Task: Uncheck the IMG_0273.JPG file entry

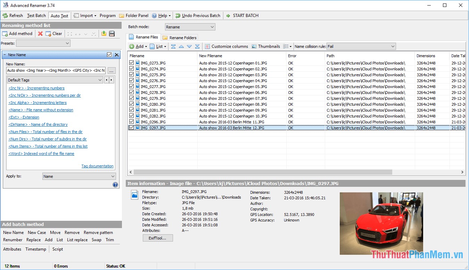Action: click(131, 63)
